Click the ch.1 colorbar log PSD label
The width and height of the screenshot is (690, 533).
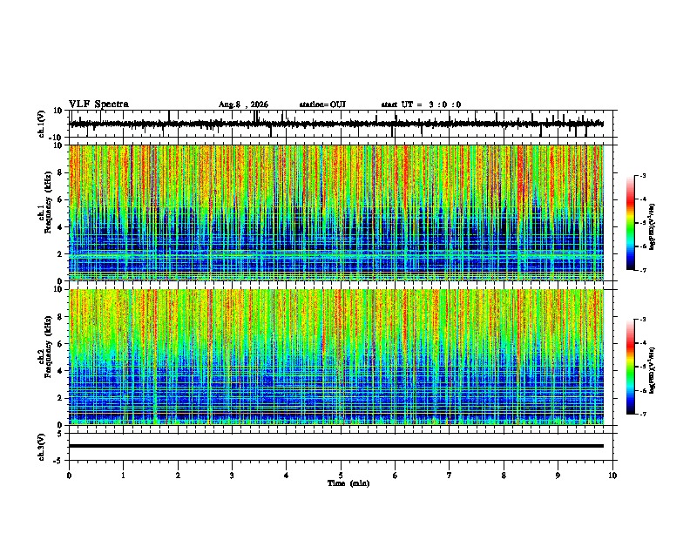(x=653, y=226)
